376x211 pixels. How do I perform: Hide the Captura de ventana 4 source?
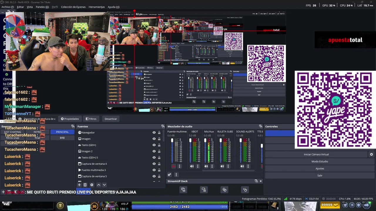coord(154,164)
